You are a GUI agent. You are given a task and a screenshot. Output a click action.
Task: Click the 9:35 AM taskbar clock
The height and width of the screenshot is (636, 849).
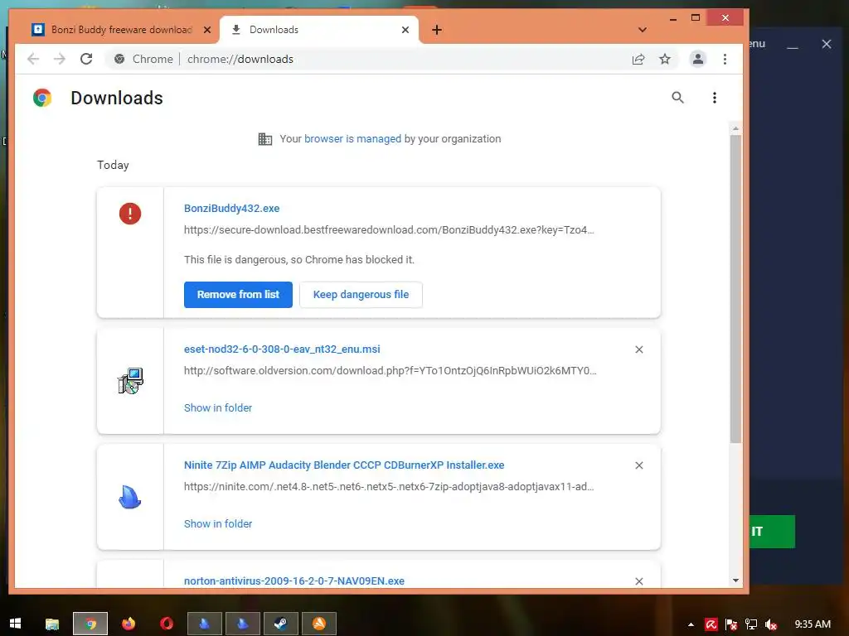click(813, 624)
